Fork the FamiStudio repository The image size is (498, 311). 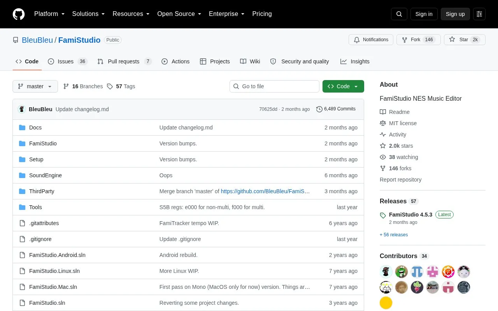tap(419, 40)
